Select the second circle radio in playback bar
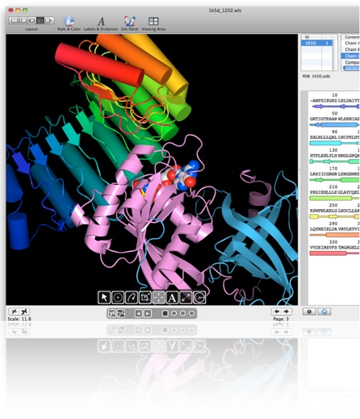 pyautogui.click(x=182, y=313)
